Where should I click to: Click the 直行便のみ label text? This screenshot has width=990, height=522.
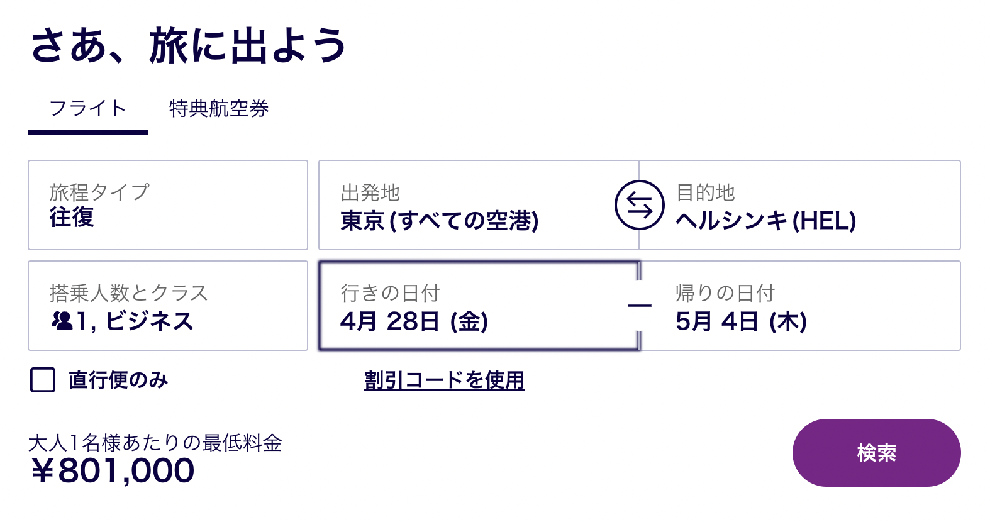click(118, 380)
